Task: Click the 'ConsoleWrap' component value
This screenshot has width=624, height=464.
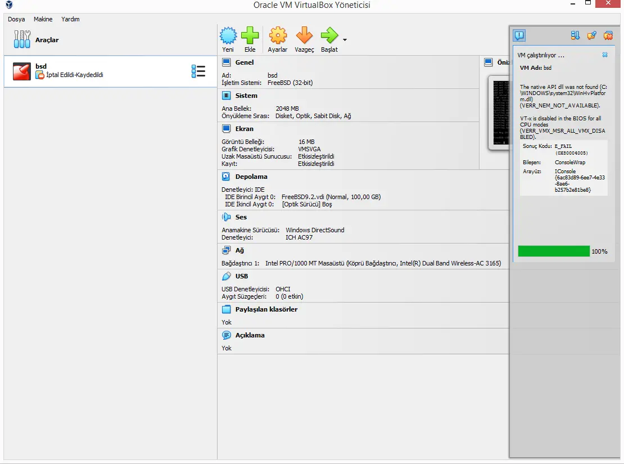Action: [x=570, y=162]
